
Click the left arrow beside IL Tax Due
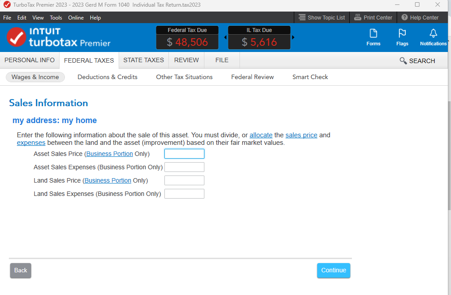[225, 37]
